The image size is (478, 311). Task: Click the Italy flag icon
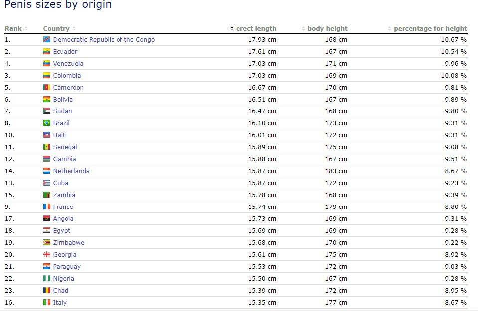pos(47,303)
